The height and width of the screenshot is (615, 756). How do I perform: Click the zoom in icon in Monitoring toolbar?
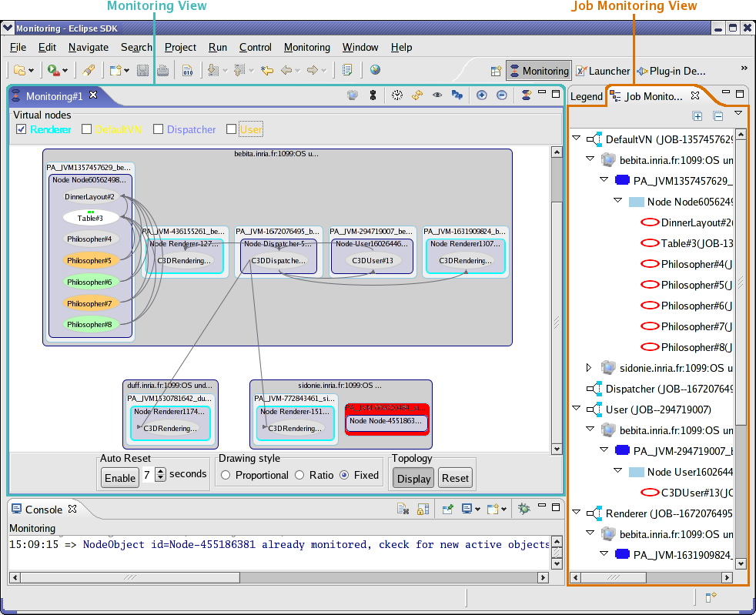click(x=482, y=95)
